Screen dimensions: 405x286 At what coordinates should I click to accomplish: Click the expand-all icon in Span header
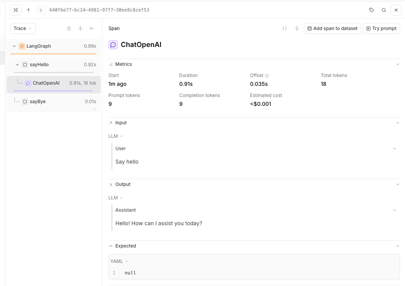(297, 28)
